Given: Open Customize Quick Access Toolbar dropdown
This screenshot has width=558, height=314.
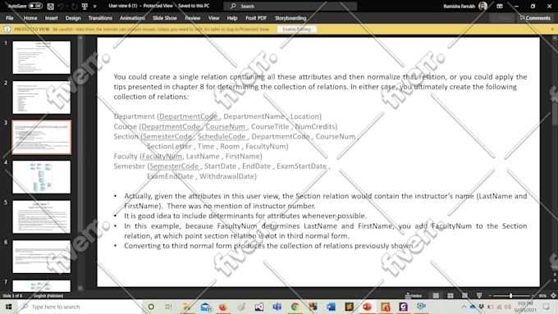Looking at the screenshot, I should pyautogui.click(x=94, y=6).
